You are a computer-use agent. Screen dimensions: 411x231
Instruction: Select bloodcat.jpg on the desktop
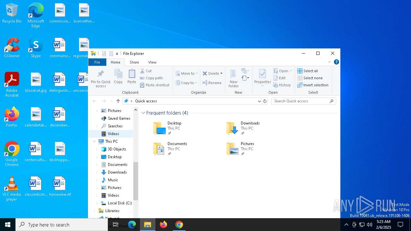(x=36, y=83)
